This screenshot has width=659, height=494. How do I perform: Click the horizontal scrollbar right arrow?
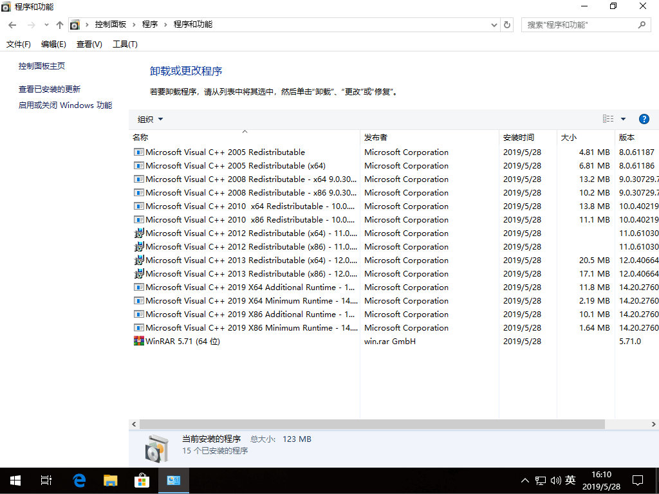click(x=653, y=424)
